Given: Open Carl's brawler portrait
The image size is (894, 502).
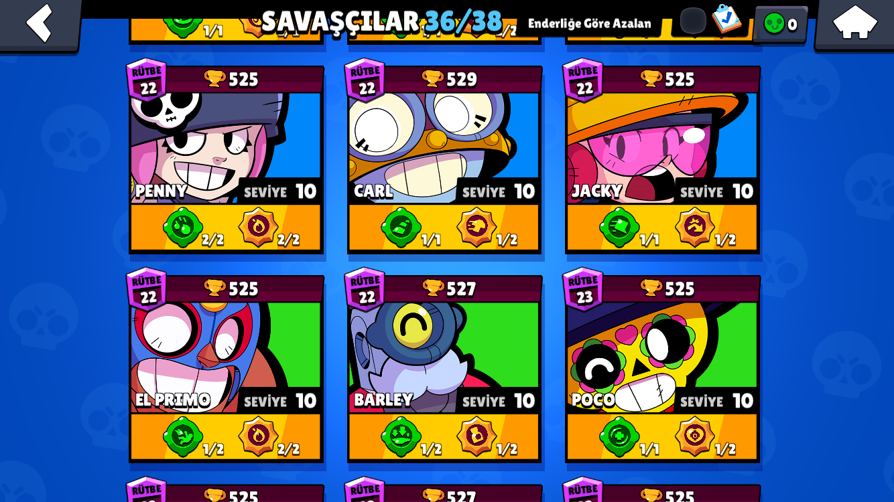Looking at the screenshot, I should [x=444, y=148].
